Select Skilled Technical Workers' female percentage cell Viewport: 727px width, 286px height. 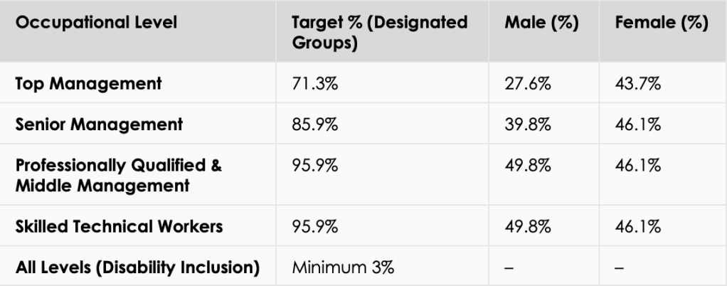[638, 227]
